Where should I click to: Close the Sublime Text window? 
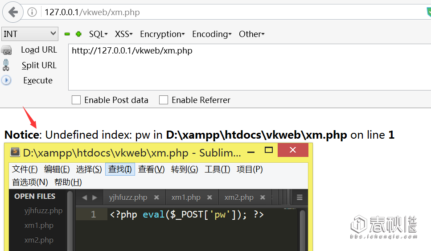pyautogui.click(x=293, y=150)
